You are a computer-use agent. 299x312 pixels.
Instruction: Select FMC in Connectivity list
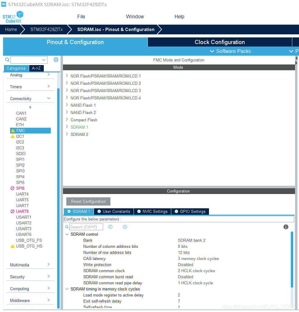tap(30, 130)
